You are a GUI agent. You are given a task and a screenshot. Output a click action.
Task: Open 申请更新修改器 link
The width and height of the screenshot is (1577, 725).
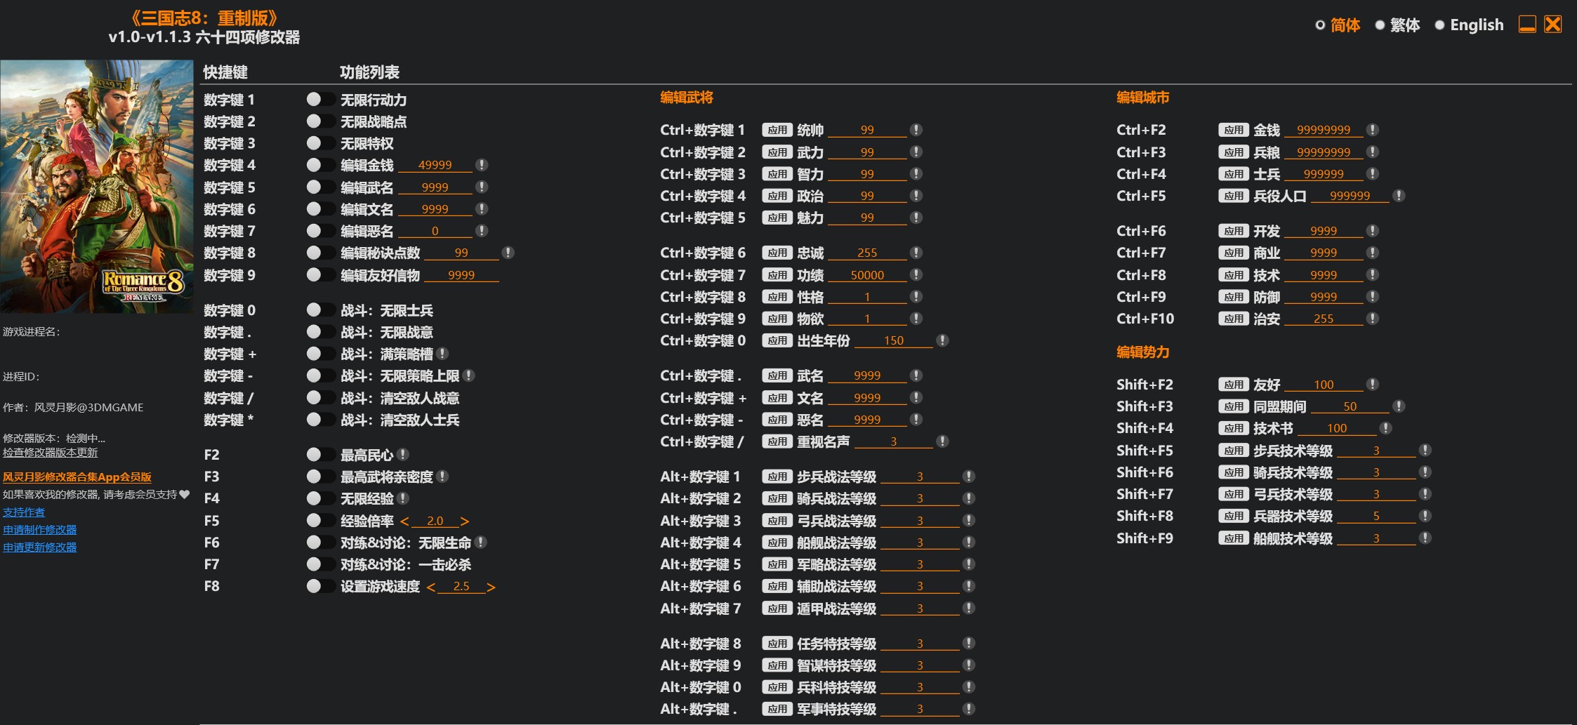[x=40, y=547]
